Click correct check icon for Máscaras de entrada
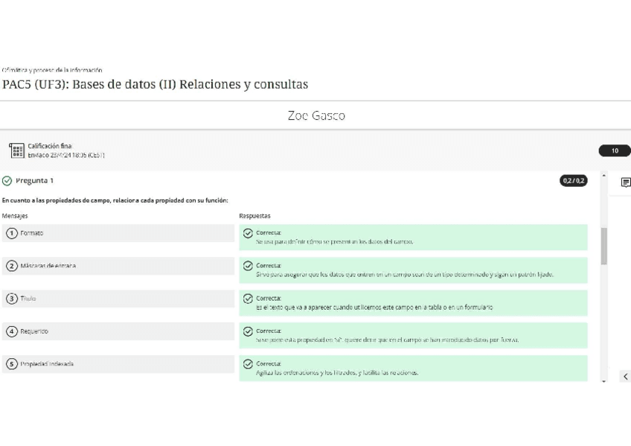 point(248,267)
